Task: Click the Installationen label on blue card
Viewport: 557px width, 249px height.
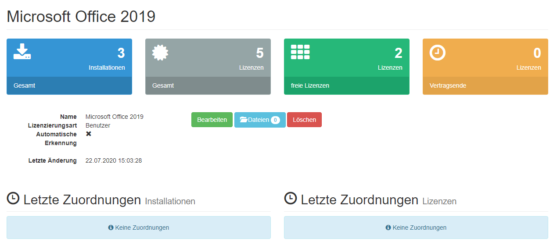Action: click(x=107, y=68)
